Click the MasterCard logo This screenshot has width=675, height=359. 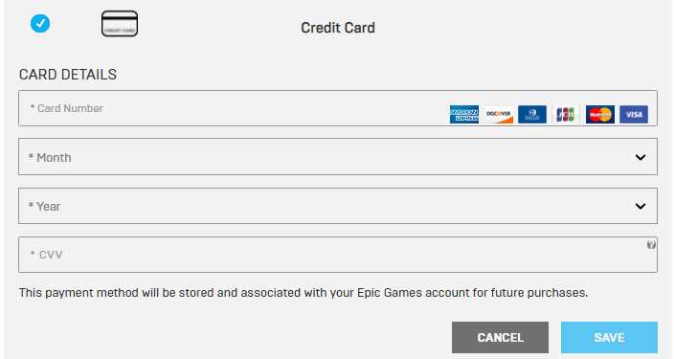tap(600, 114)
